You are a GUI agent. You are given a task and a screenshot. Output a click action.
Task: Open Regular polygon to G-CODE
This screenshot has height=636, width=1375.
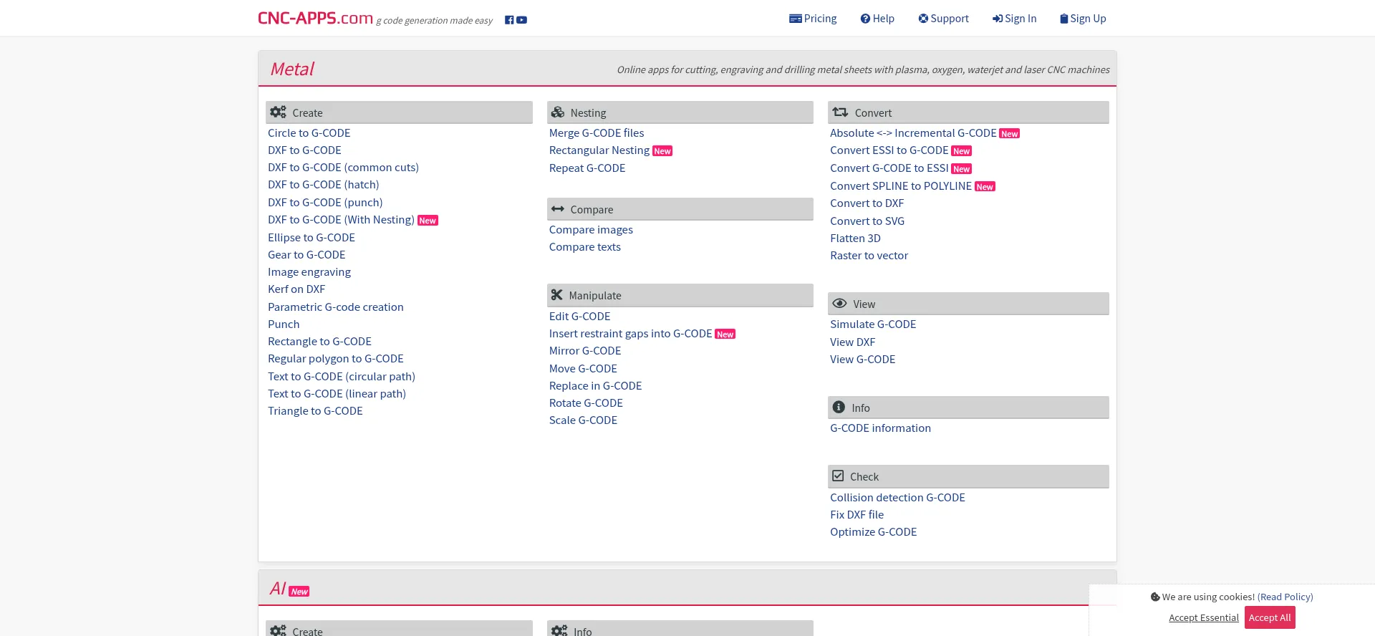(x=336, y=358)
